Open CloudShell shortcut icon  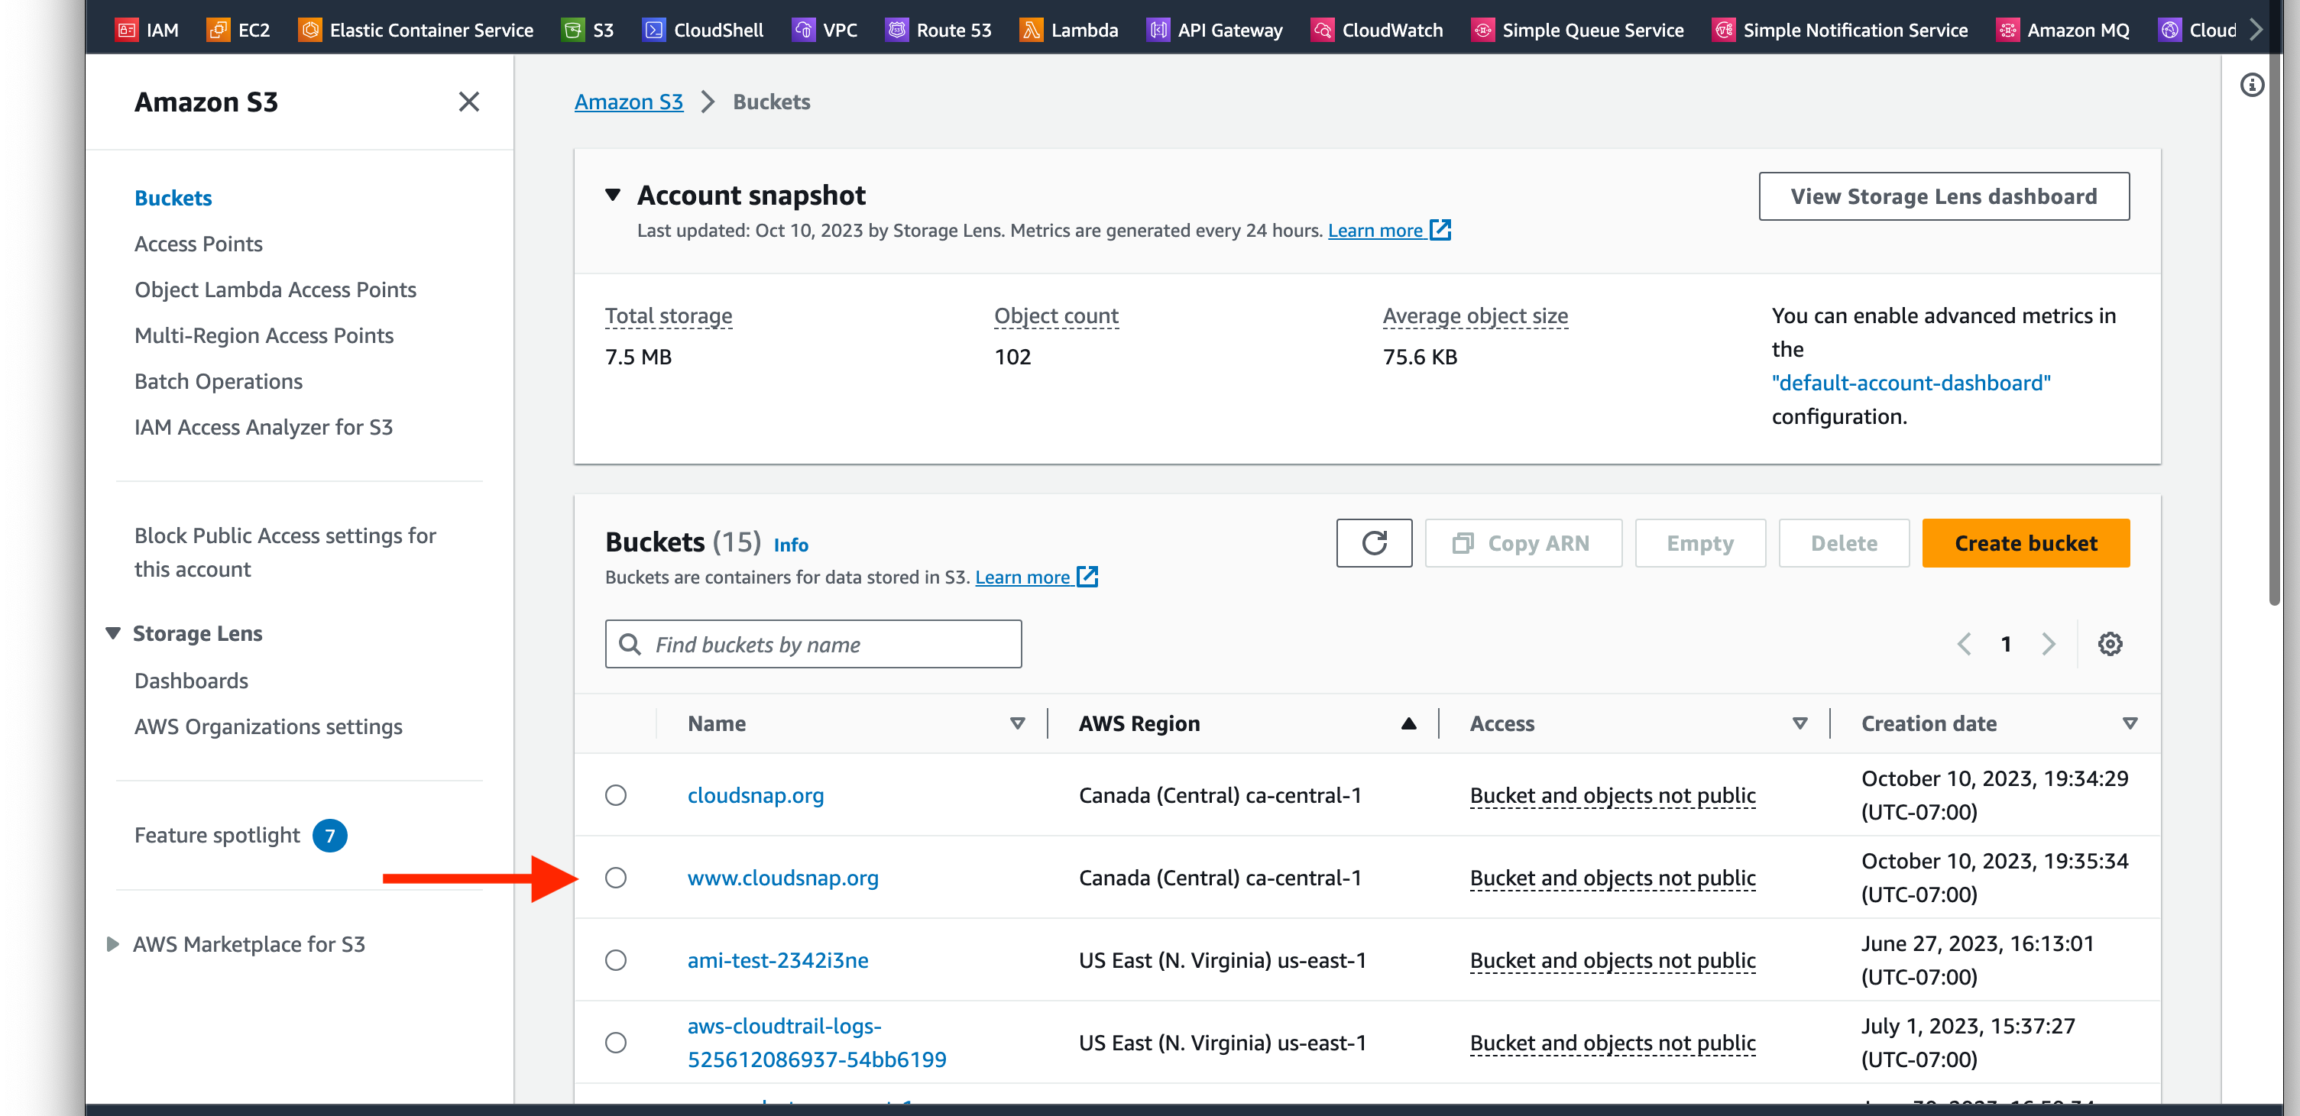(653, 30)
